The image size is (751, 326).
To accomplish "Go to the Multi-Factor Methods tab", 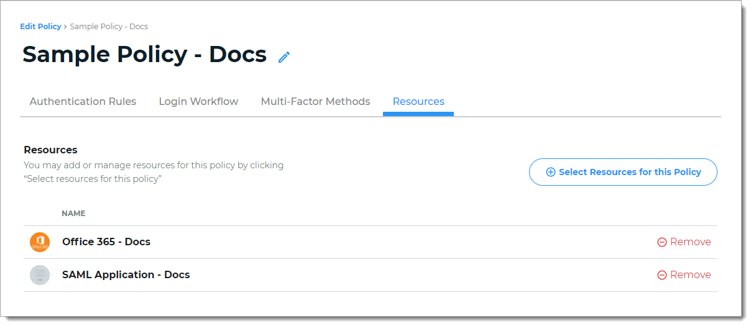I will click(x=315, y=101).
